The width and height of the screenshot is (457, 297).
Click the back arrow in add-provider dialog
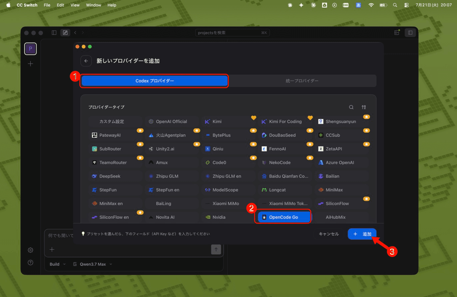tap(86, 61)
